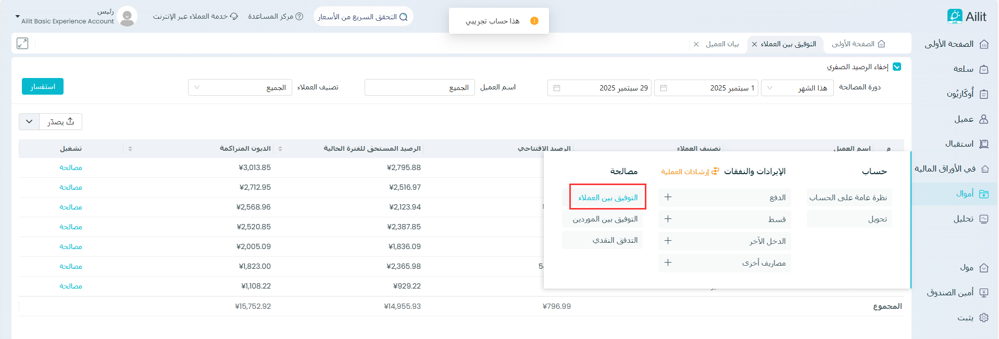
Task: Open التدفق النقدي menu item
Action: click(604, 240)
